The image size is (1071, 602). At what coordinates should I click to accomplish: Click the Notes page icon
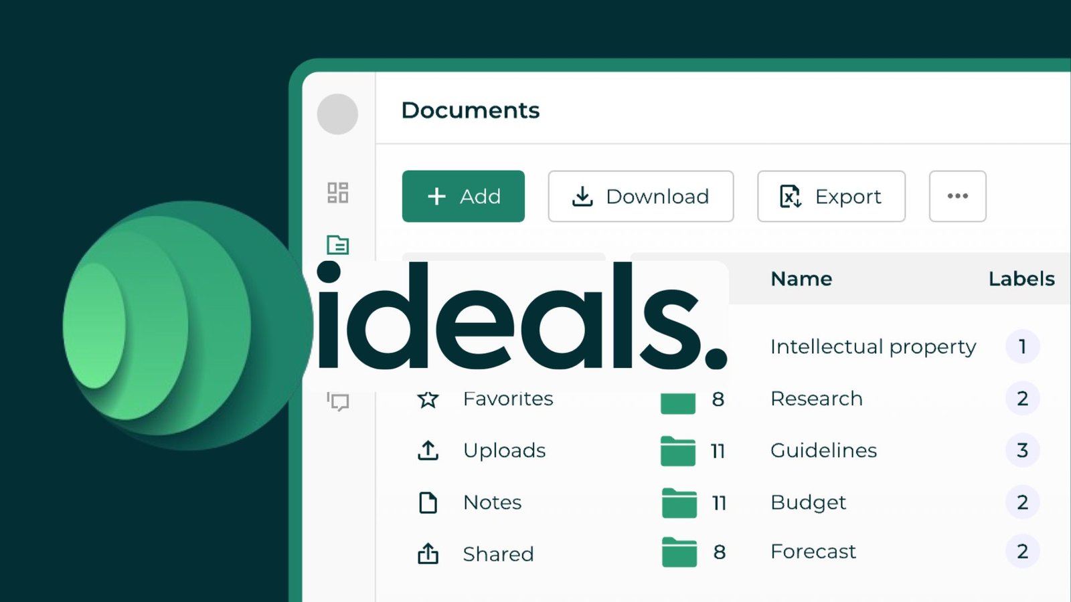point(428,502)
